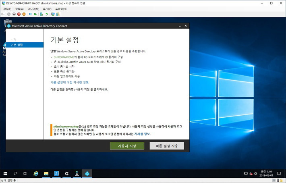Click the green SHIROIKAMOME forest name

(x=64, y=57)
